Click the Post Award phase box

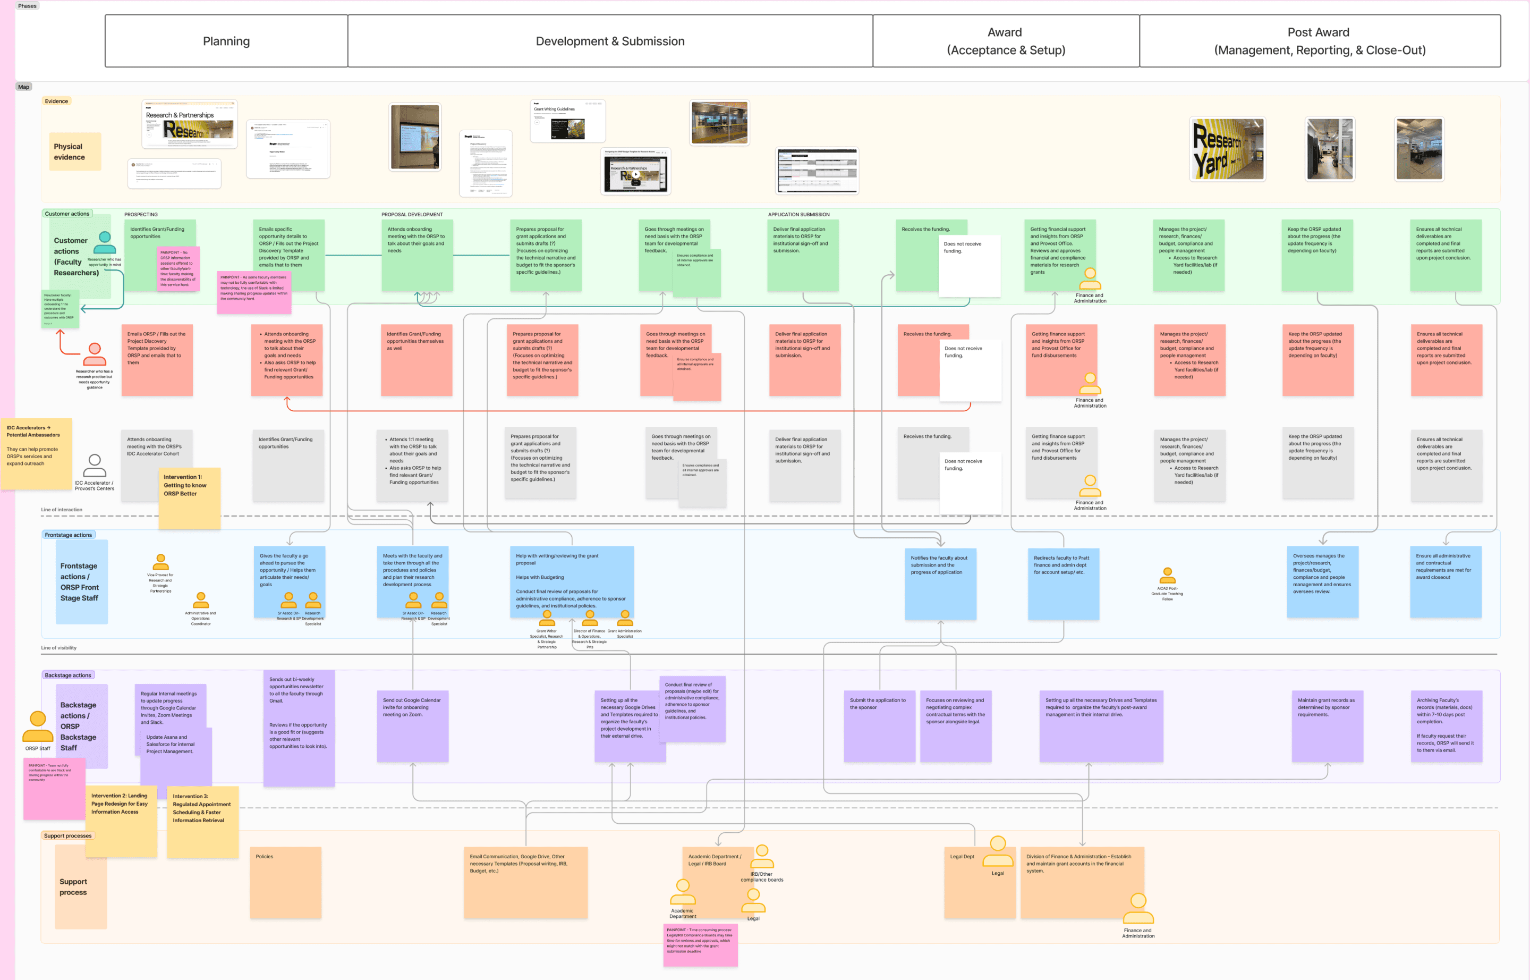1319,41
